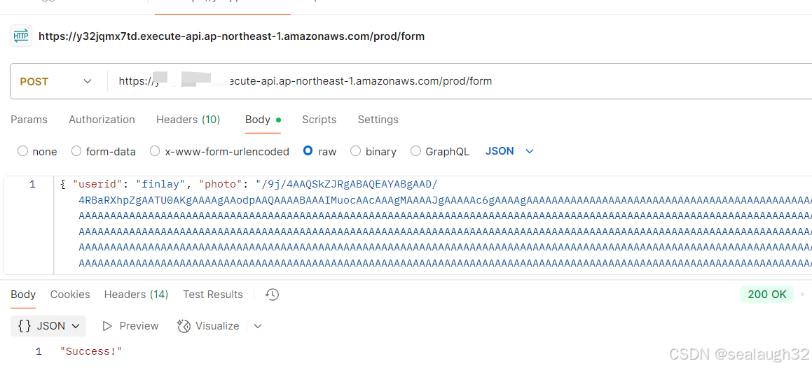812x368 pixels.
Task: Switch to the Settings tab
Action: coord(378,120)
